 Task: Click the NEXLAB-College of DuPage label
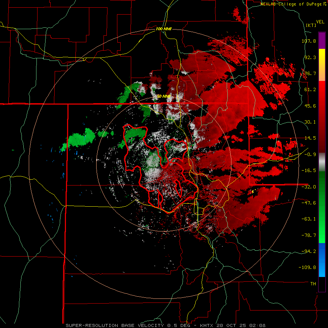pyautogui.click(x=293, y=4)
